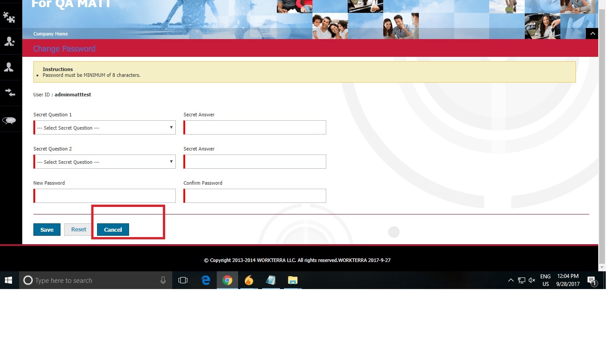Click the Reset button
The height and width of the screenshot is (341, 608).
click(79, 230)
